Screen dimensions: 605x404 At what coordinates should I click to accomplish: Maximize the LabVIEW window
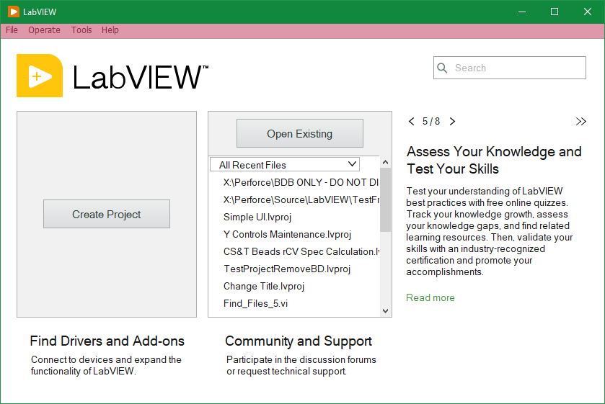click(x=555, y=12)
